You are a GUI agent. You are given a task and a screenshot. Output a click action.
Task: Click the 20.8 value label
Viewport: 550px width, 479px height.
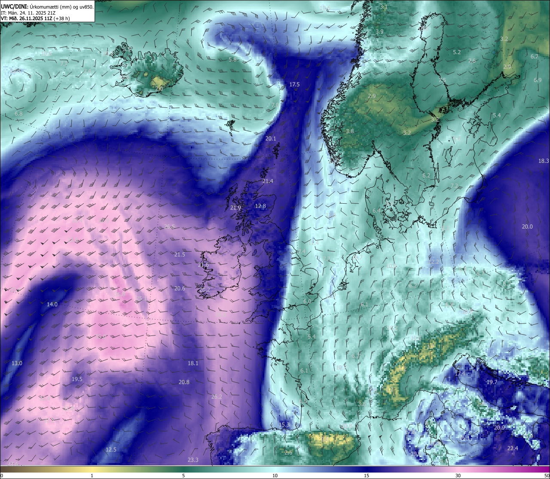[184, 382]
